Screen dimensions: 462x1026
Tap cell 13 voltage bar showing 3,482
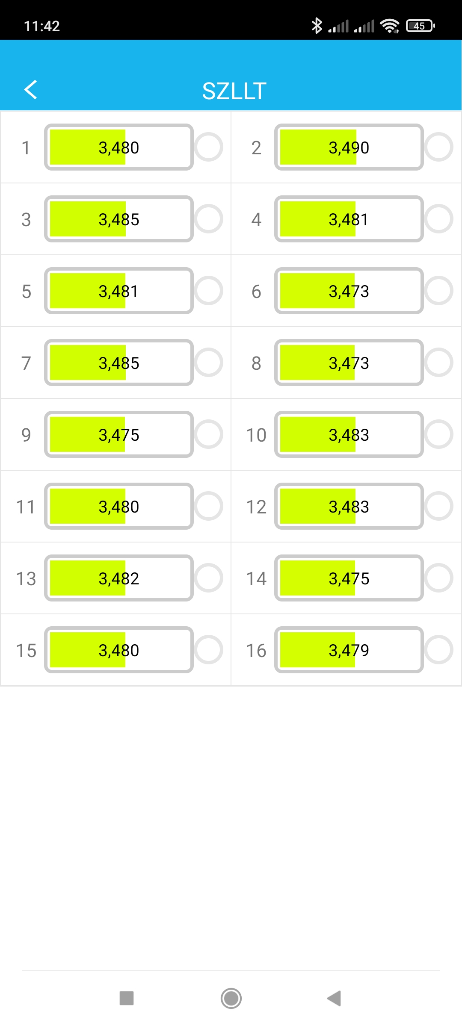119,578
